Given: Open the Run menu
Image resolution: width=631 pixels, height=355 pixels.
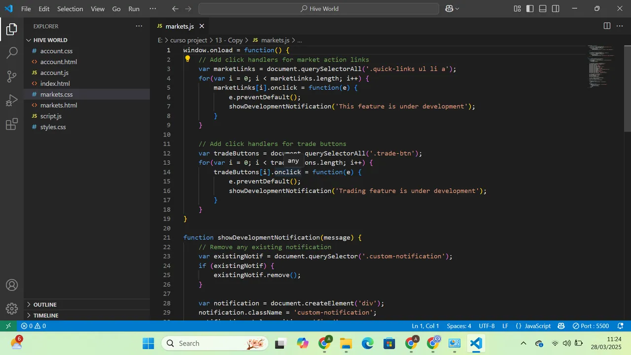Looking at the screenshot, I should (x=134, y=9).
